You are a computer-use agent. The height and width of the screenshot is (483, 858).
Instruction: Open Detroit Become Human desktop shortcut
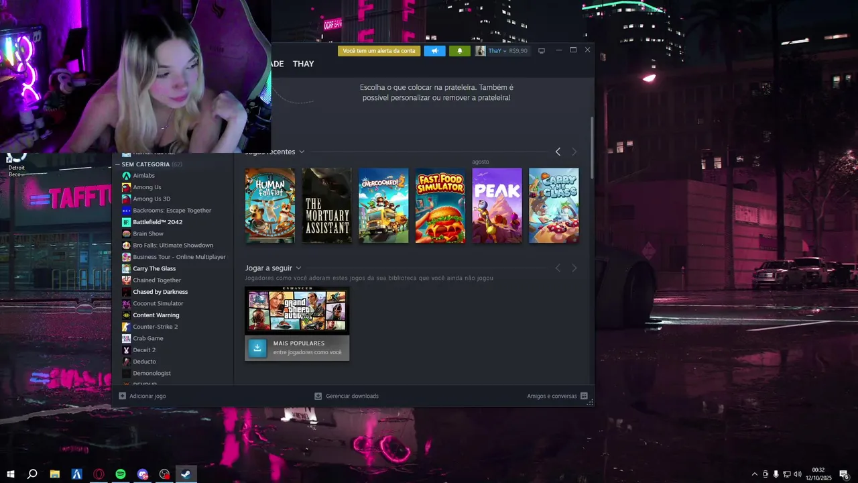16,165
